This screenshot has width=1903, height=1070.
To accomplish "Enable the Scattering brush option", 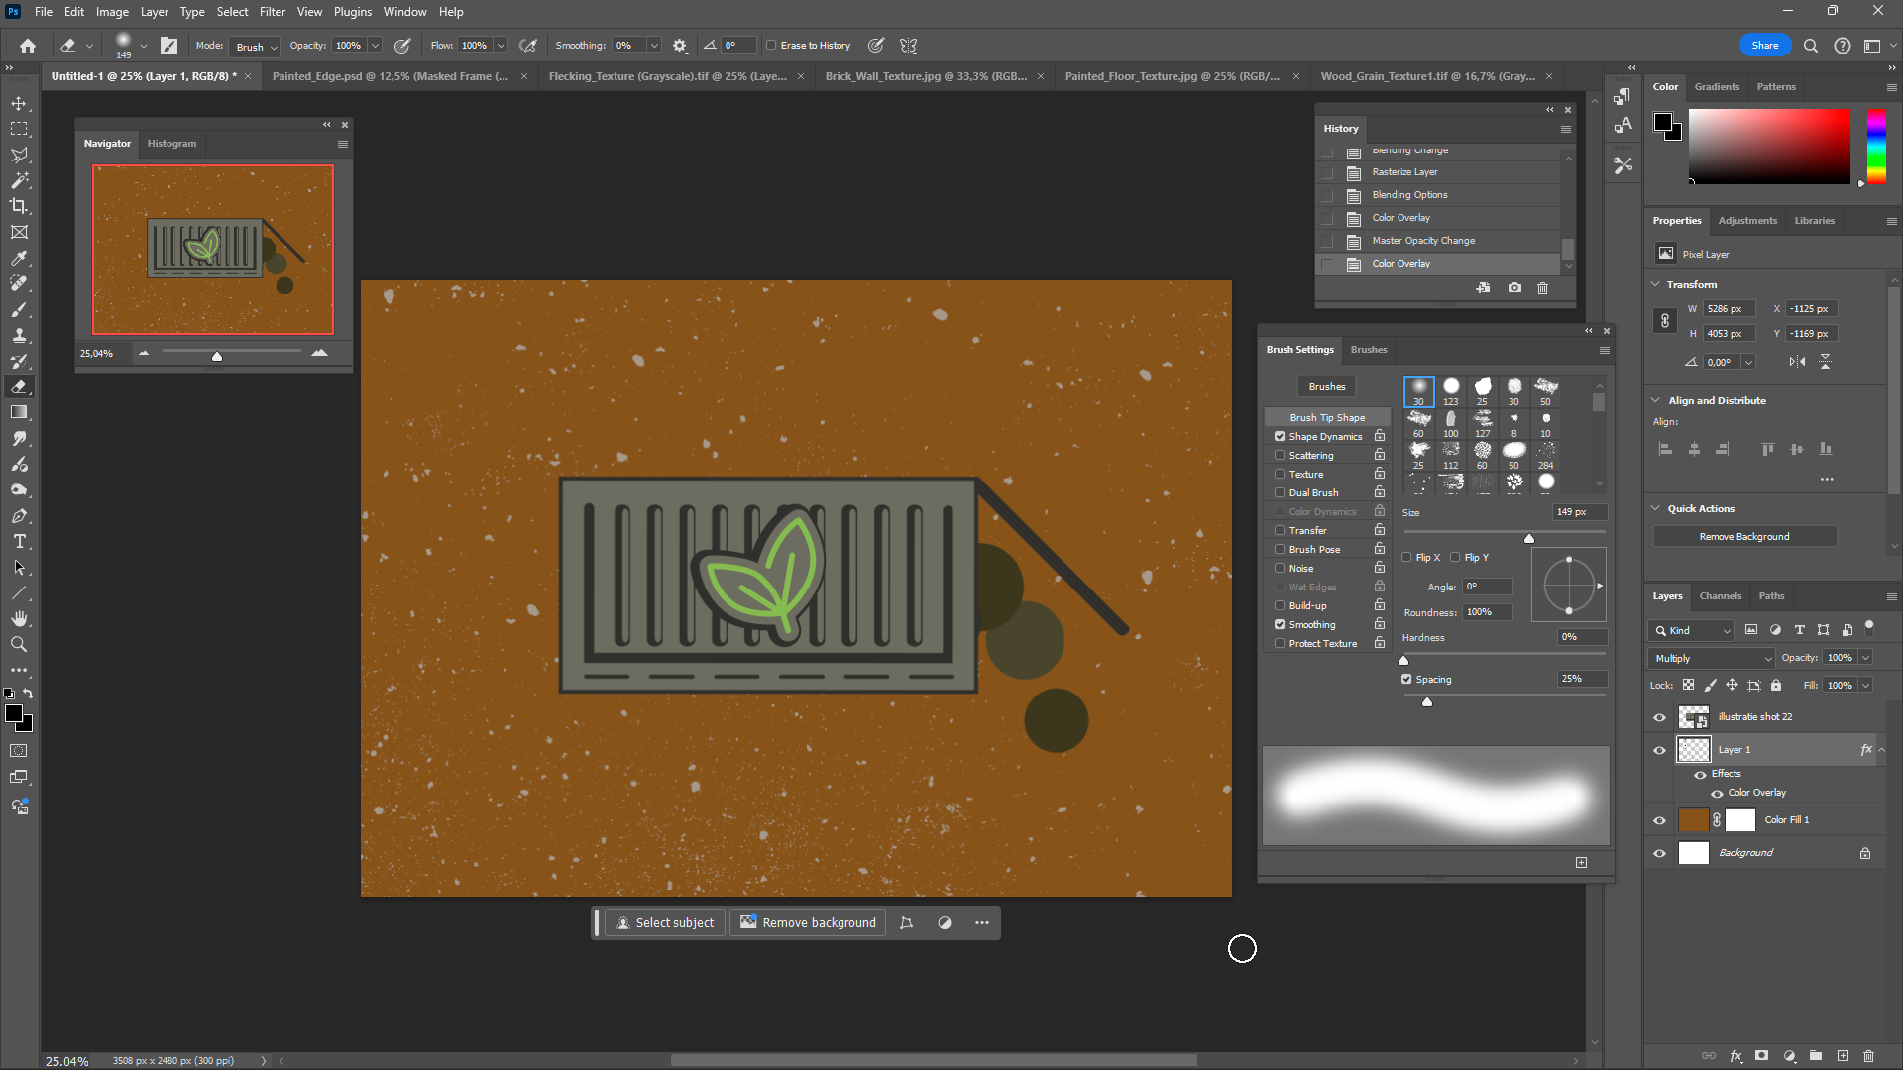I will 1280,455.
